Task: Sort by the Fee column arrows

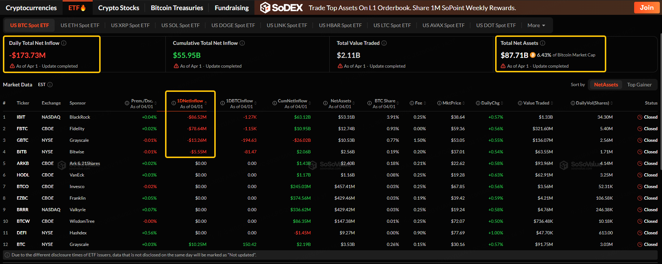Action: 425,103
